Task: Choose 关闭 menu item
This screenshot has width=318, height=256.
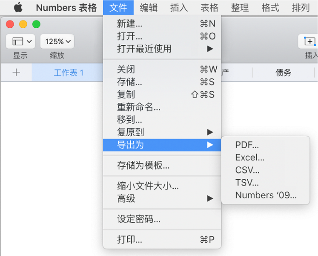Action: 162,70
